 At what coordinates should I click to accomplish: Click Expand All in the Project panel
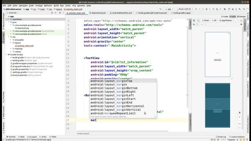click(56, 13)
